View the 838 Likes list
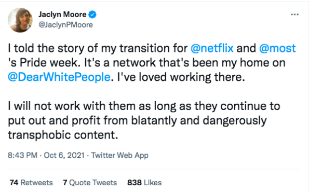Viewport: 309px width, 192px height. tap(144, 183)
